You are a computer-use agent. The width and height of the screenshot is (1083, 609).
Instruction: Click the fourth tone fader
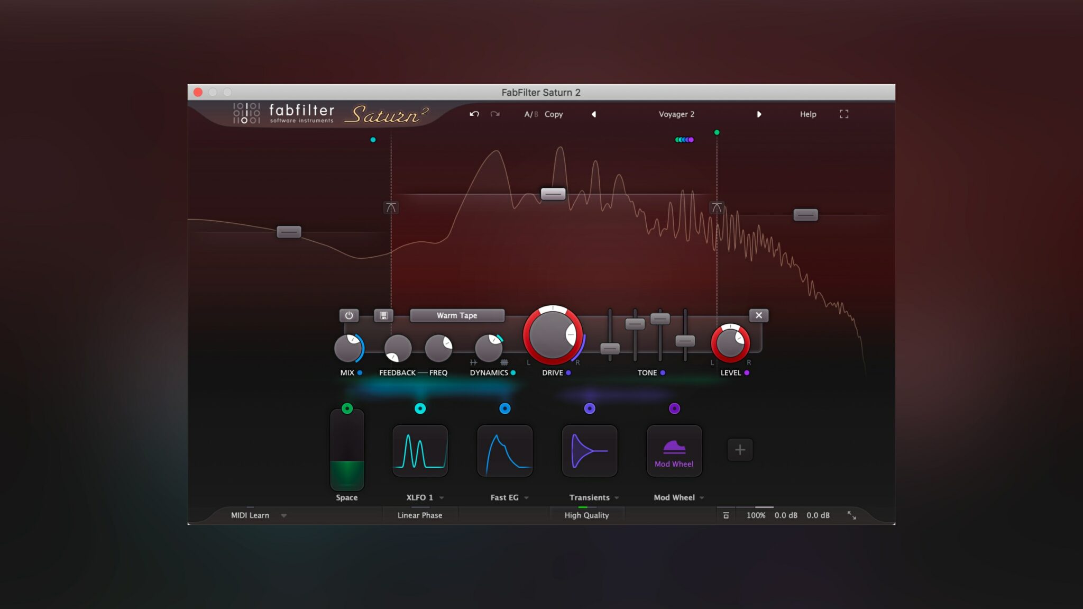(x=685, y=341)
